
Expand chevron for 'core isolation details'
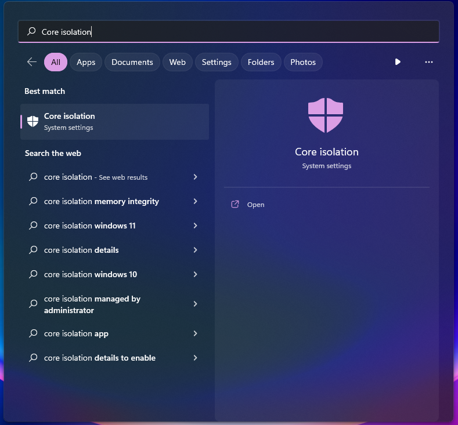coord(196,250)
